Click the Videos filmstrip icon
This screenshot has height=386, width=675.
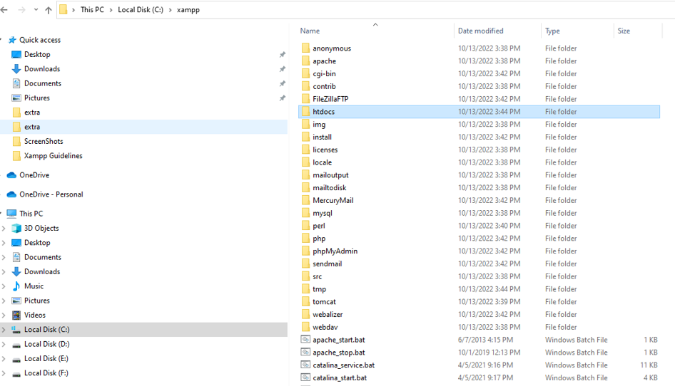point(16,315)
